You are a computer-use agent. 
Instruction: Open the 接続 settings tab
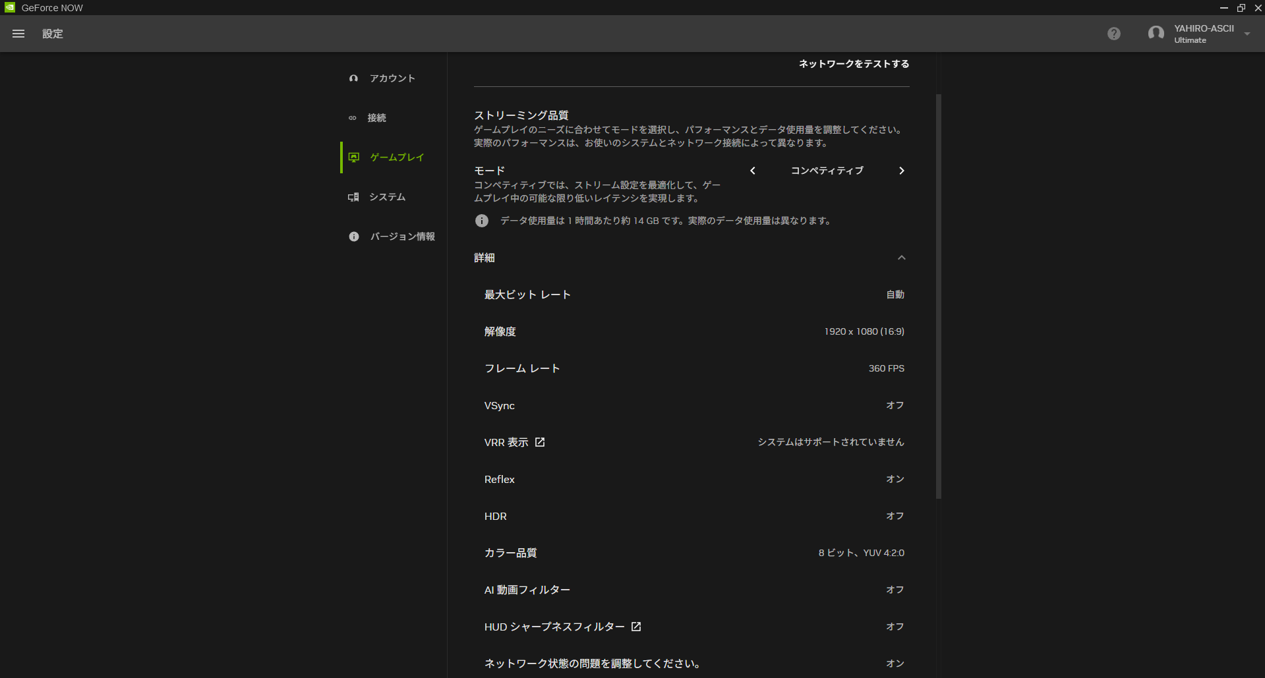point(394,118)
